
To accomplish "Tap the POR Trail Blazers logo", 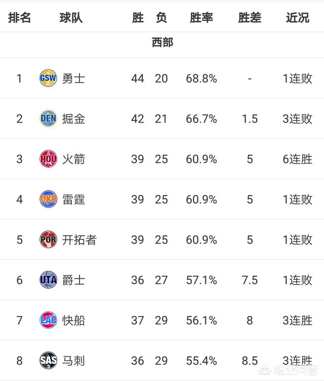I will (48, 239).
